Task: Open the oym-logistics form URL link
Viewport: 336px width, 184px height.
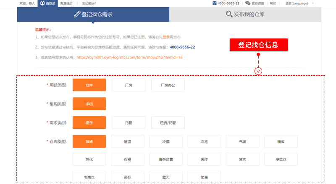Action: (129, 57)
